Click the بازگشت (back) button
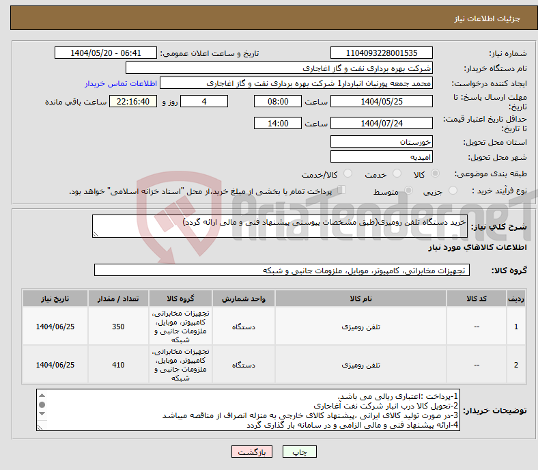538x470 pixels. tap(252, 452)
